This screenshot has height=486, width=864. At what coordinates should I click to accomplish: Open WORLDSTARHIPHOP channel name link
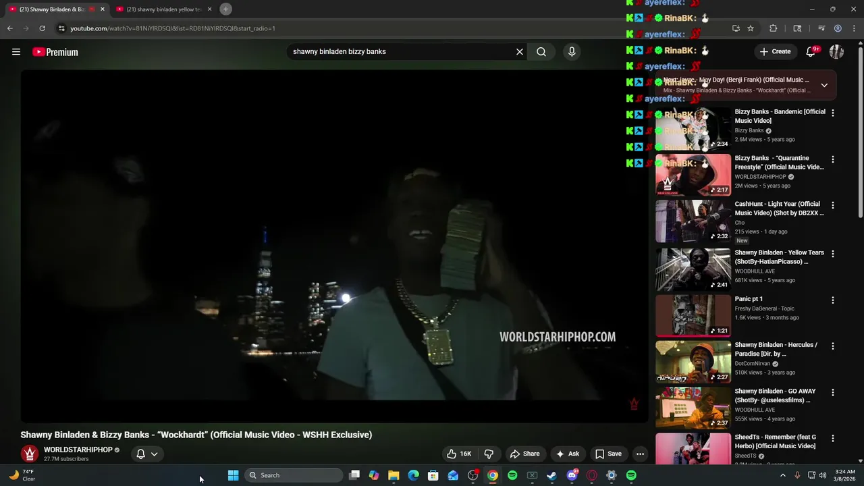point(78,450)
